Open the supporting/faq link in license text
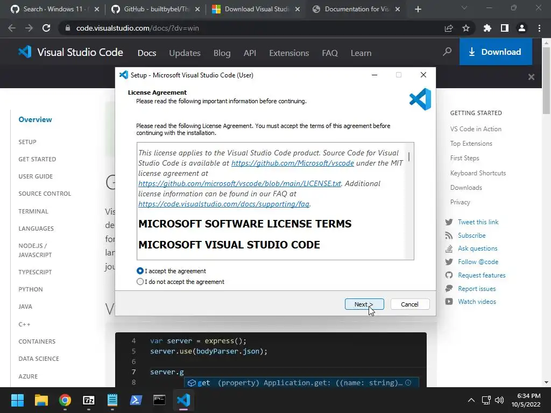This screenshot has width=551, height=413. click(224, 204)
